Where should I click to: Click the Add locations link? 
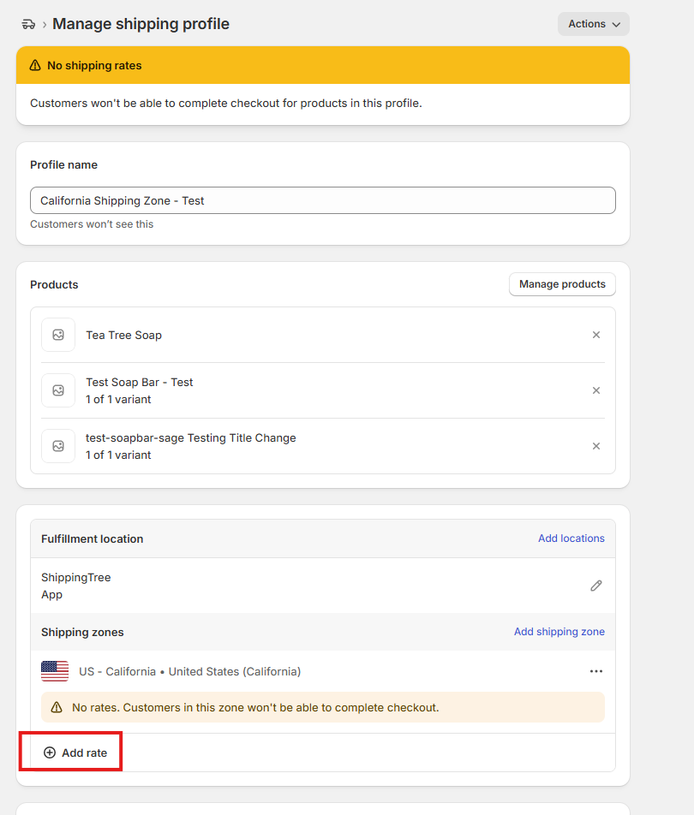coord(571,538)
